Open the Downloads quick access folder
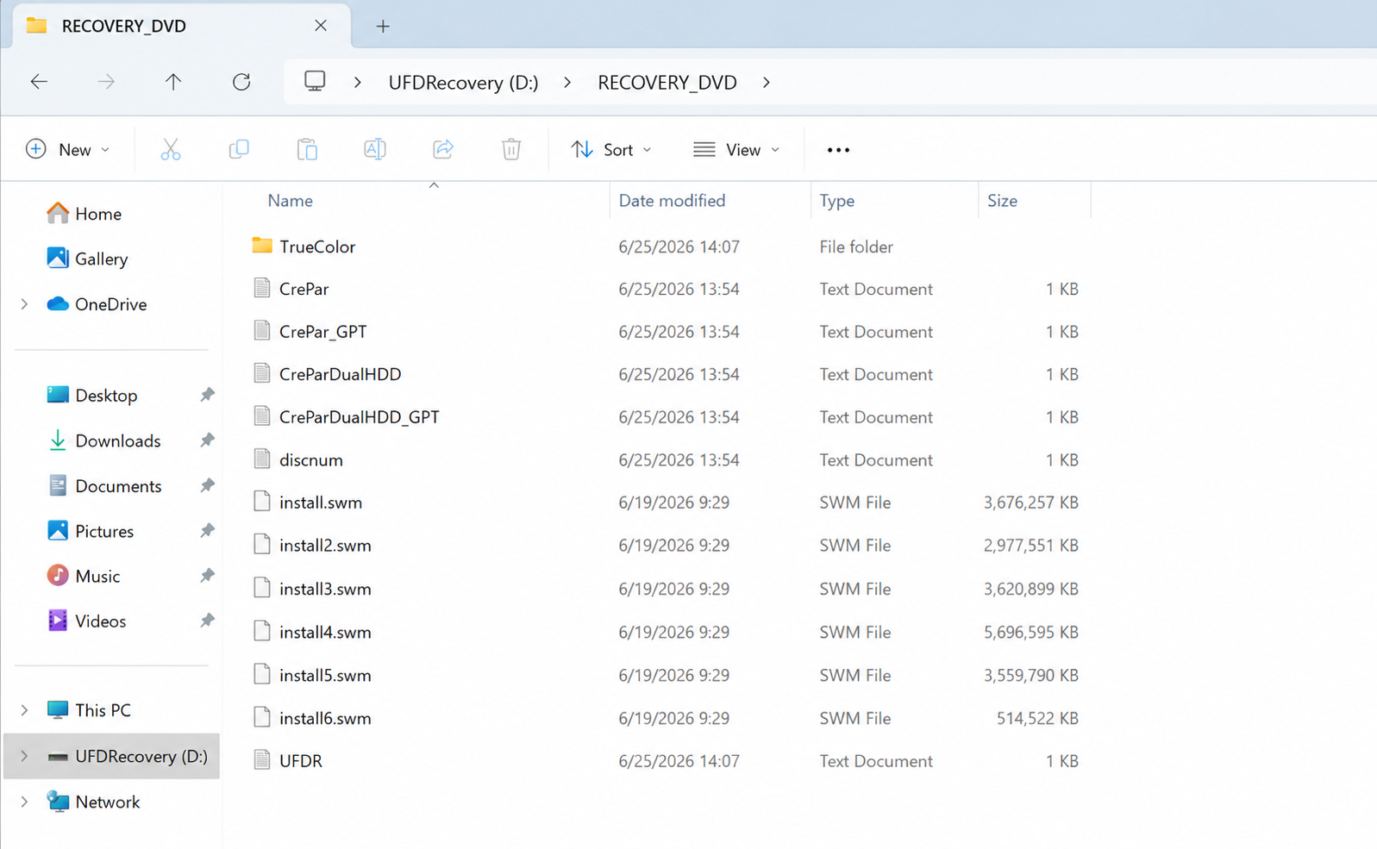1377x849 pixels. (103, 440)
